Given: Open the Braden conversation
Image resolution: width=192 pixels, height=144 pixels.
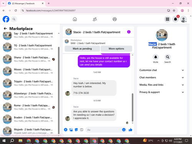Looking at the screenshot, I should click(30, 119).
